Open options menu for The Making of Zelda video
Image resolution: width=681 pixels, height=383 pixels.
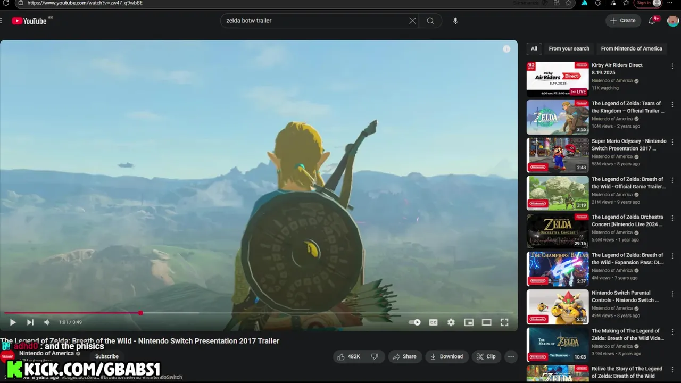672,331
